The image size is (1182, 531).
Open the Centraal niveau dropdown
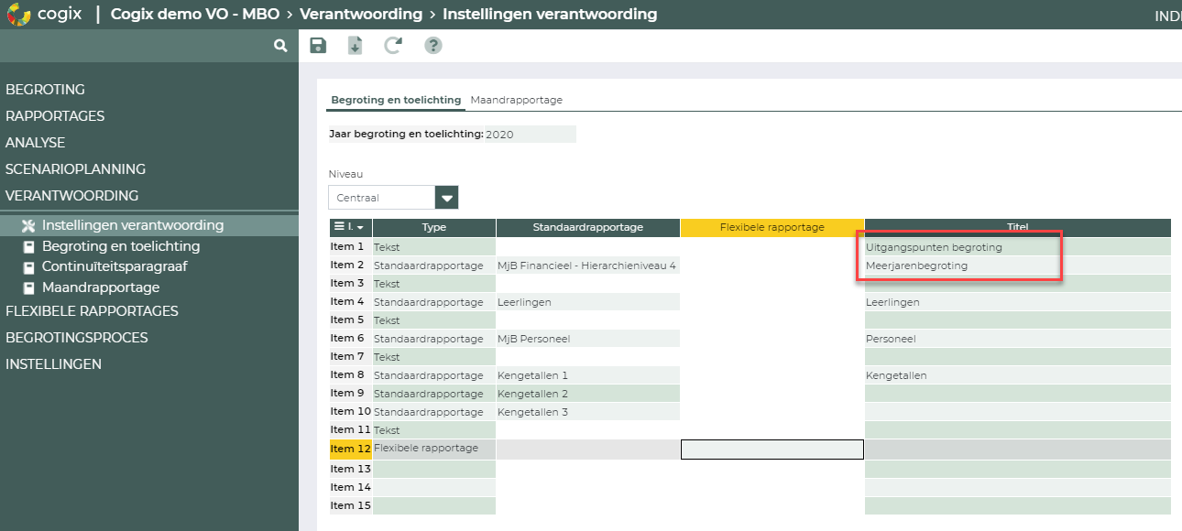point(446,197)
